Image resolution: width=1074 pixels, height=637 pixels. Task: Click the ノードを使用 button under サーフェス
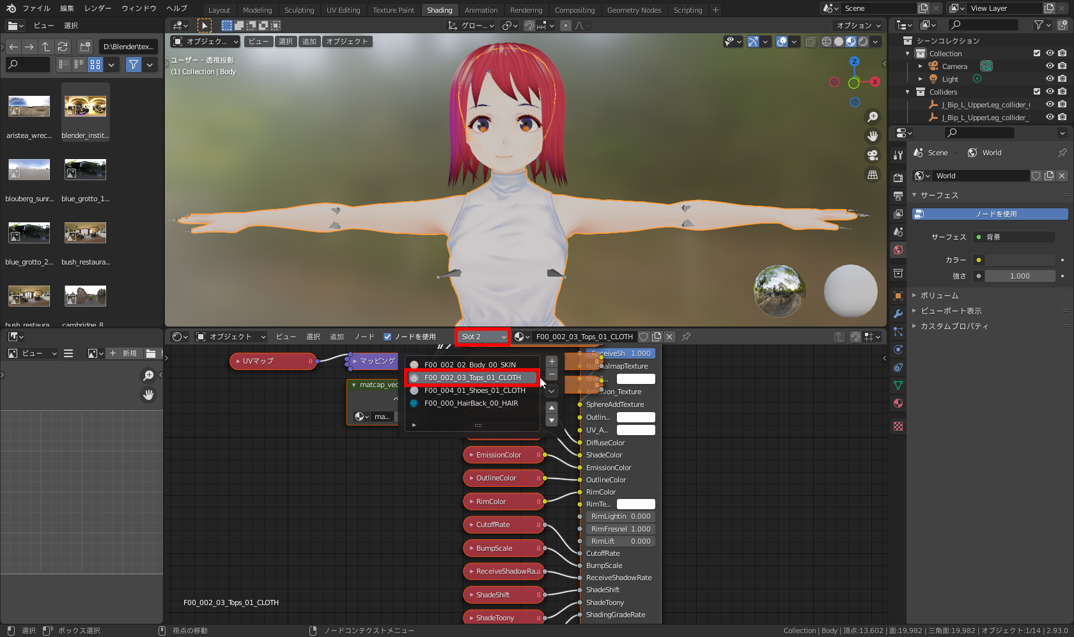point(989,214)
